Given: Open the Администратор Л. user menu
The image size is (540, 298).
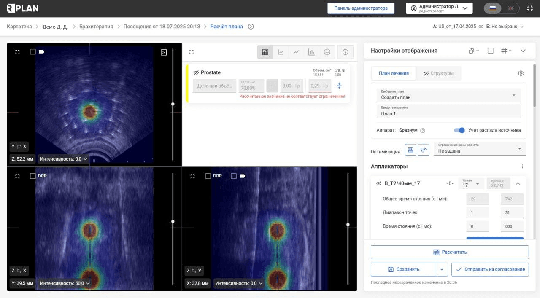Looking at the screenshot, I should (439, 8).
